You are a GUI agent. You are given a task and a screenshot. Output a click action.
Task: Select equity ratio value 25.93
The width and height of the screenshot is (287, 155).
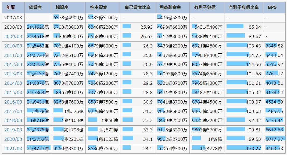coord(147,27)
